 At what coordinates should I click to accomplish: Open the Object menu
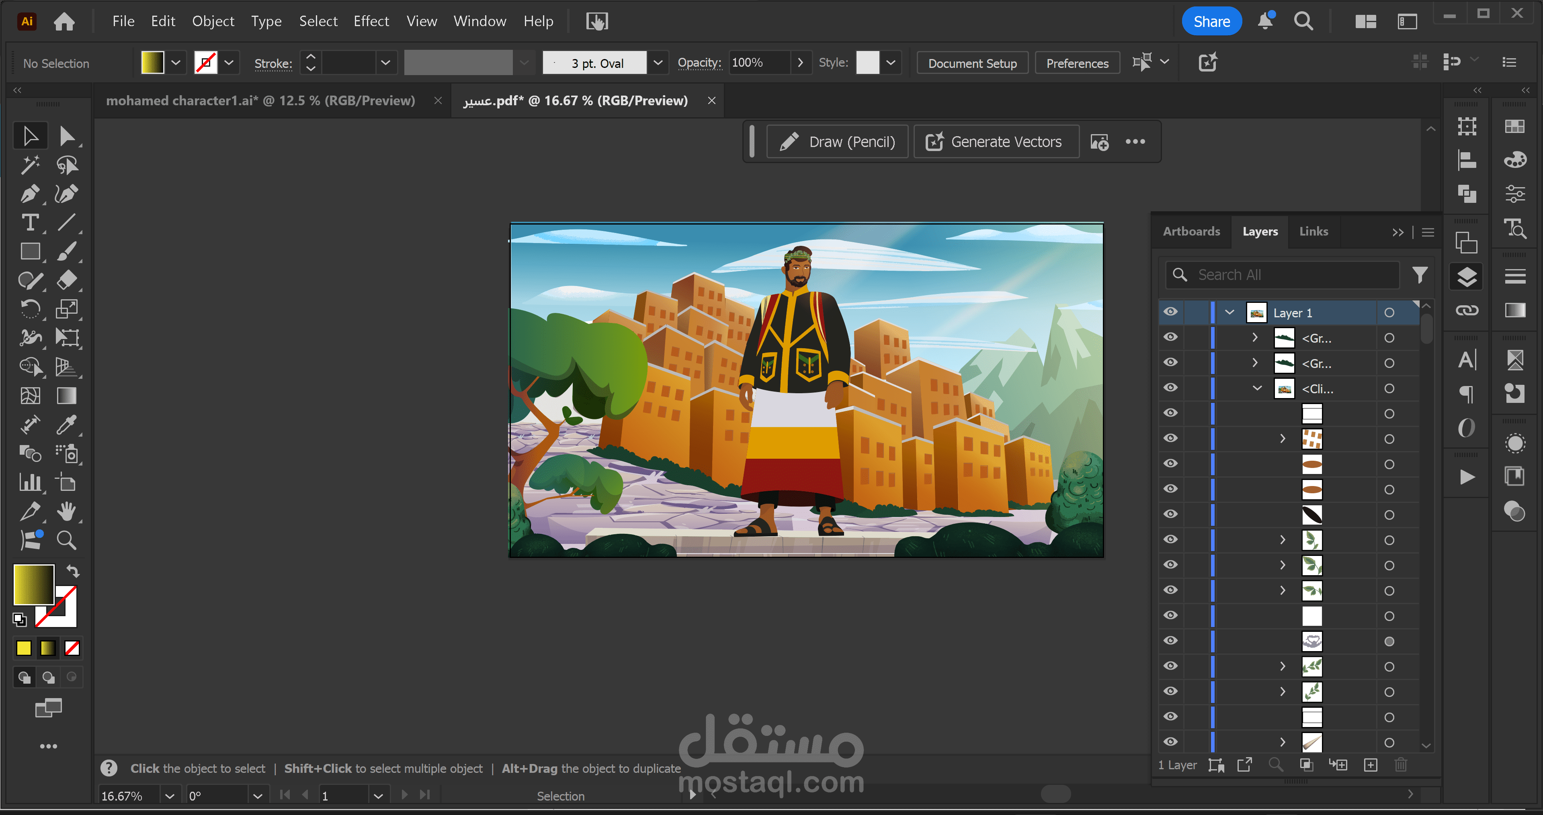pos(213,22)
